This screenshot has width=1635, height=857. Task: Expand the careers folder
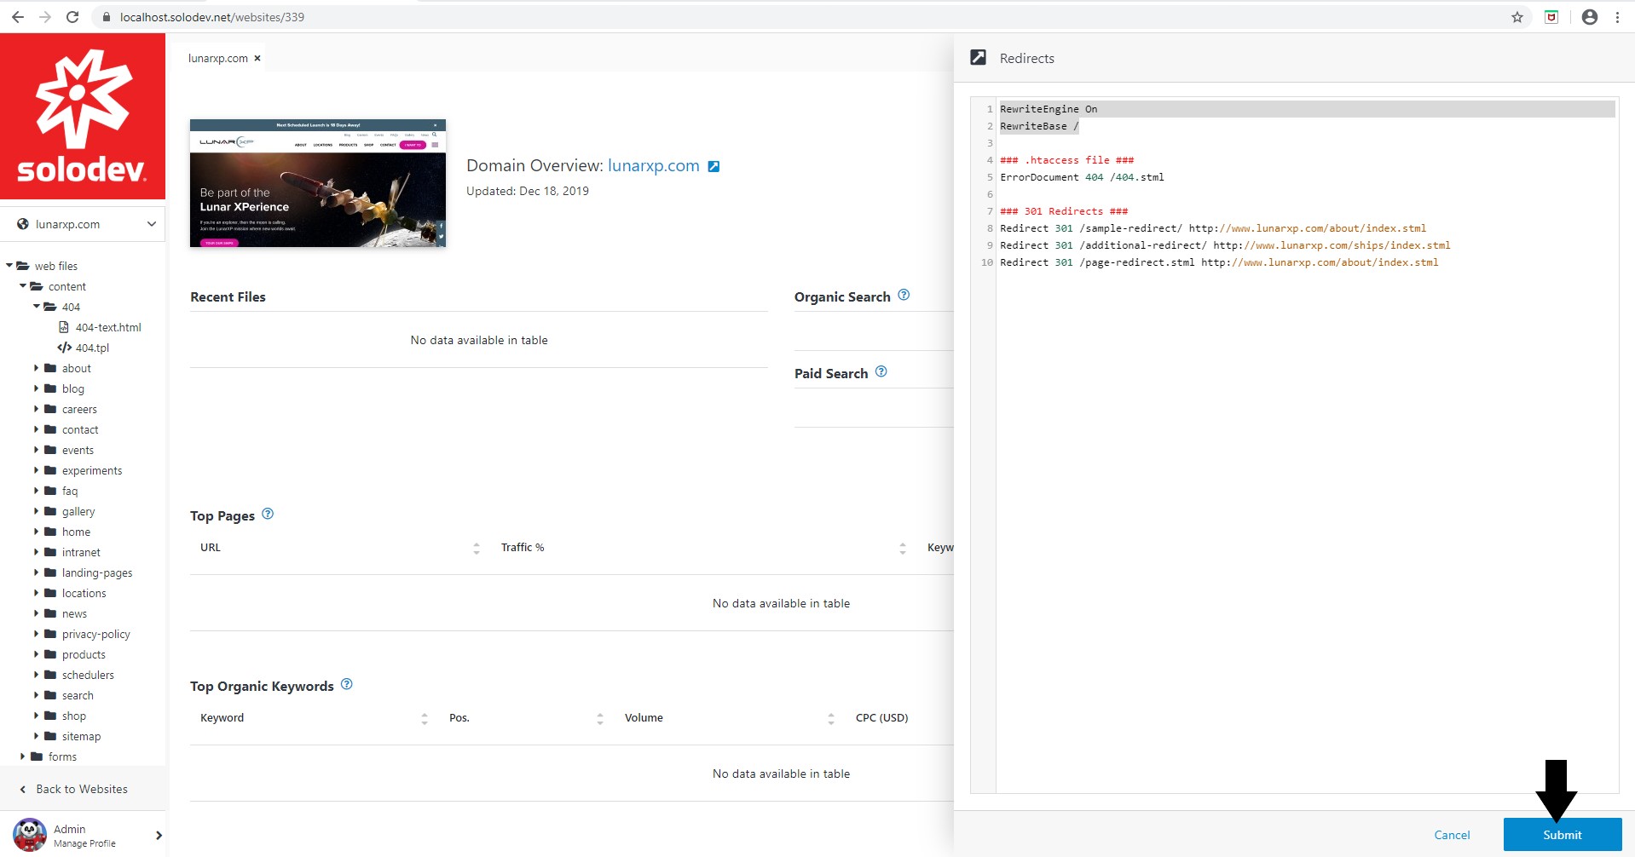(37, 409)
